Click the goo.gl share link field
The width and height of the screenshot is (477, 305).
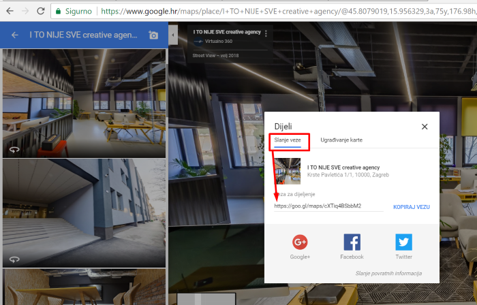328,206
